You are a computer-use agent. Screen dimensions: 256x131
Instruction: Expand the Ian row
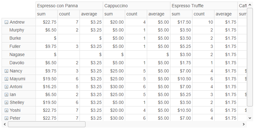point(6,95)
